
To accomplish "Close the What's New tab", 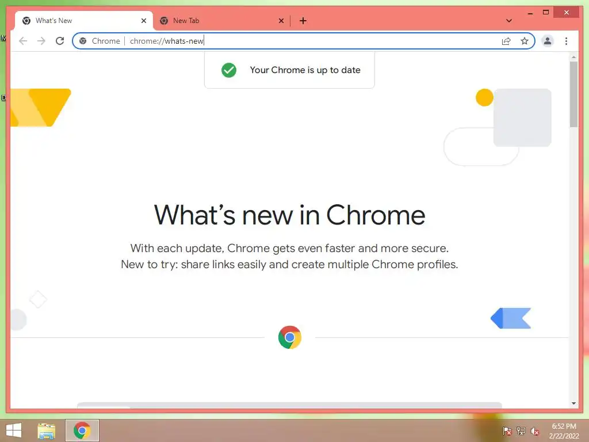I will (143, 21).
